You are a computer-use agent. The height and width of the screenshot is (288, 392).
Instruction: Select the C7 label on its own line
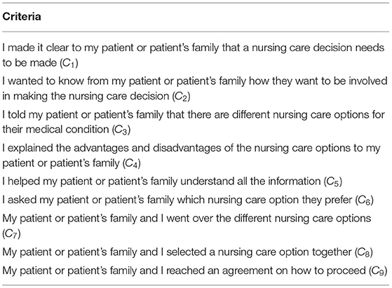pyautogui.click(x=11, y=234)
